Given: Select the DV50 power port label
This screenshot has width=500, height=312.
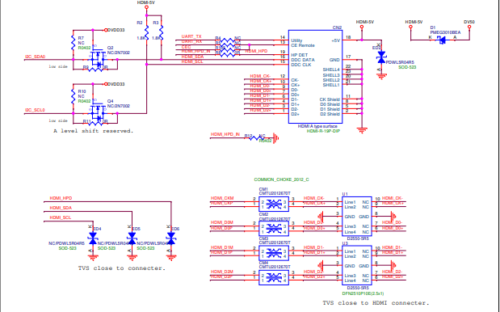Looking at the screenshot, I should 469,22.
